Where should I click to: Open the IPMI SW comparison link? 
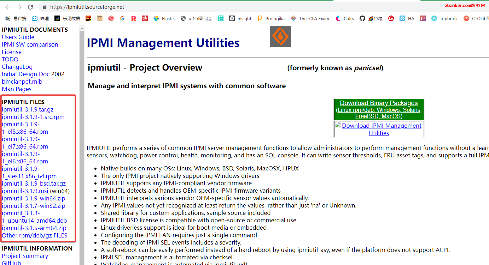tap(30, 44)
